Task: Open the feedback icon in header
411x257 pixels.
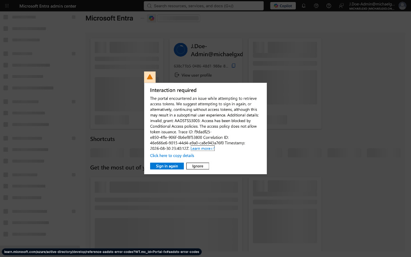Action: [341, 6]
